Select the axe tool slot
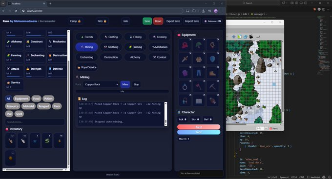Viewport: 332px width, 179px height. pyautogui.click(x=199, y=87)
